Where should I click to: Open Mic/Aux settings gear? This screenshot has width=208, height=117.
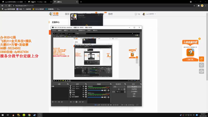coord(108,97)
